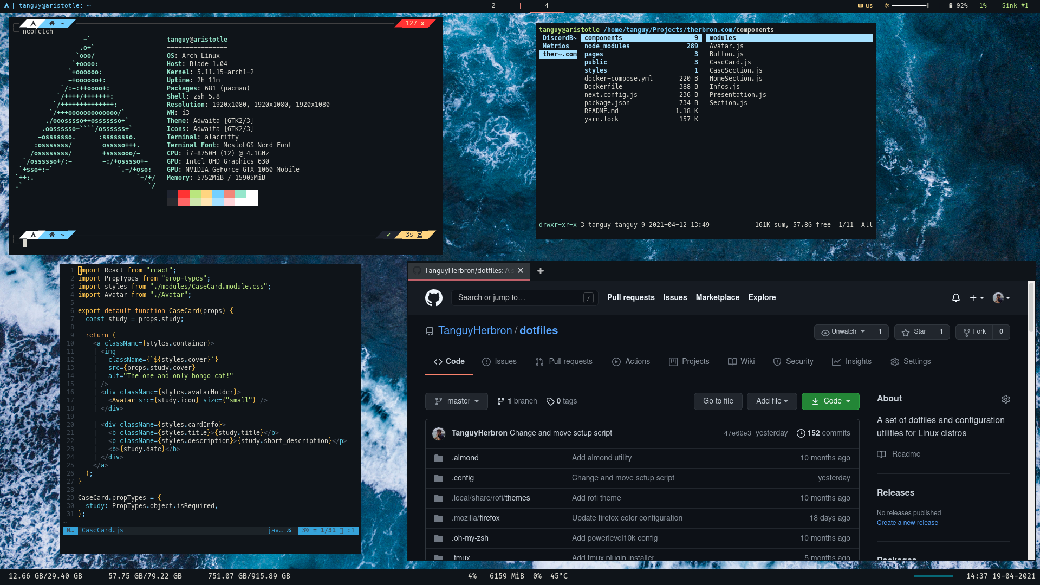
Task: Click the TanguyHerbron commit author avatar
Action: pyautogui.click(x=439, y=433)
